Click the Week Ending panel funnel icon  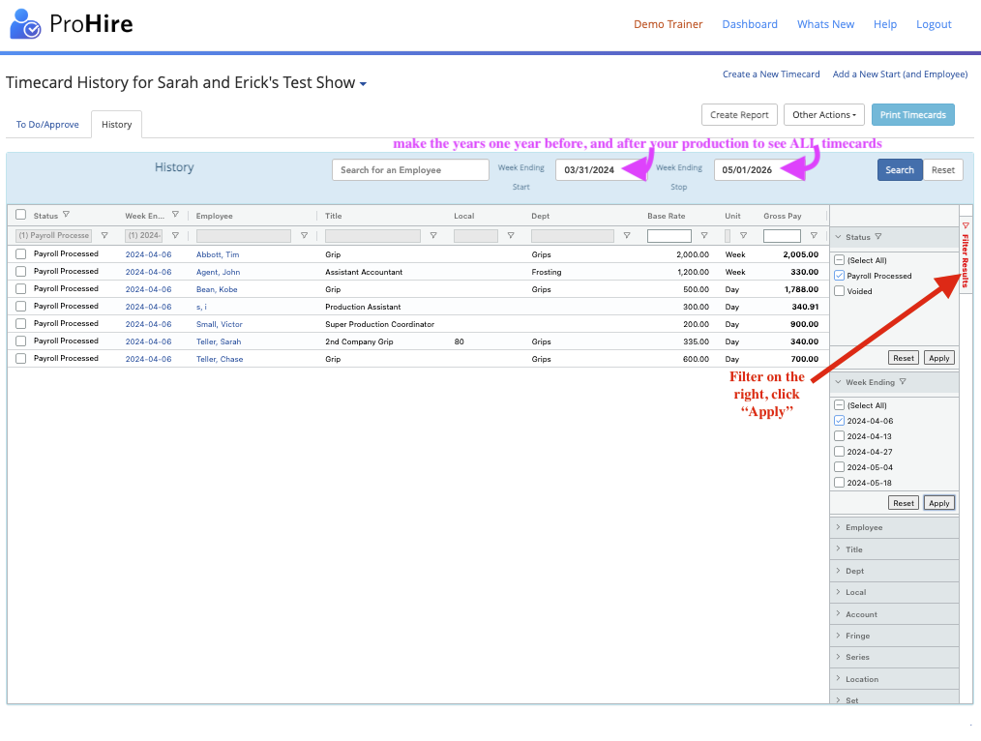click(x=903, y=381)
